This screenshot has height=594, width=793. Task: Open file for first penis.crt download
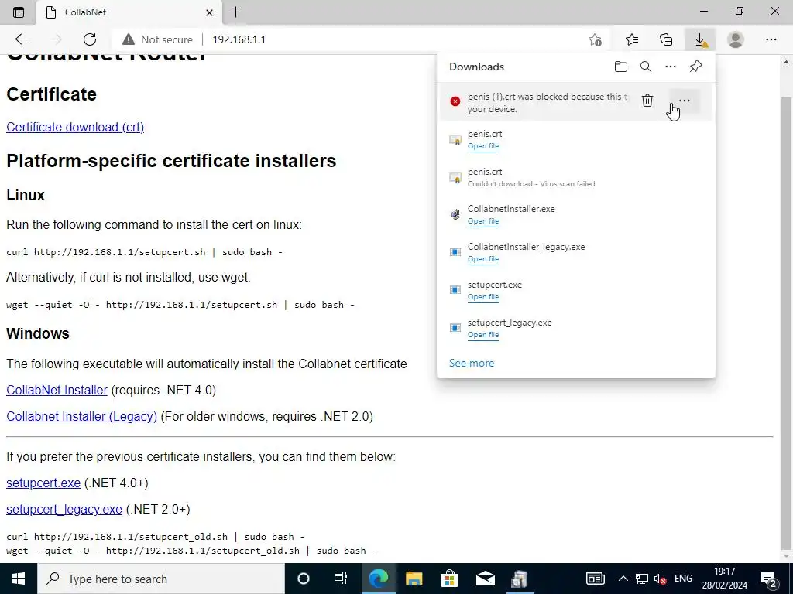(483, 146)
